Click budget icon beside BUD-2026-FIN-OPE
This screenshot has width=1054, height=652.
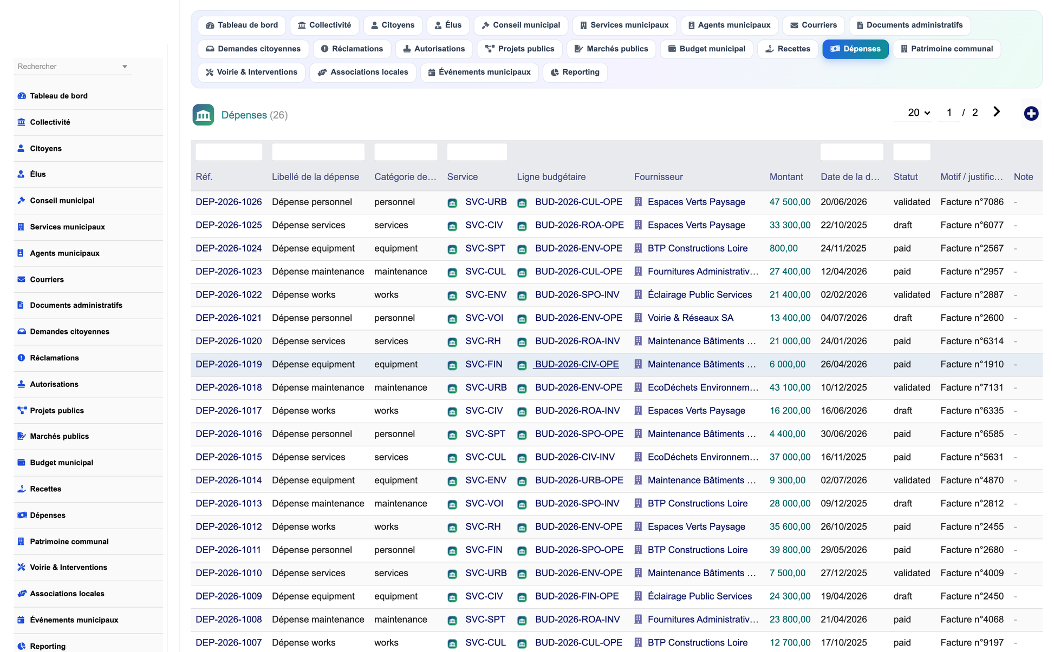coord(522,597)
